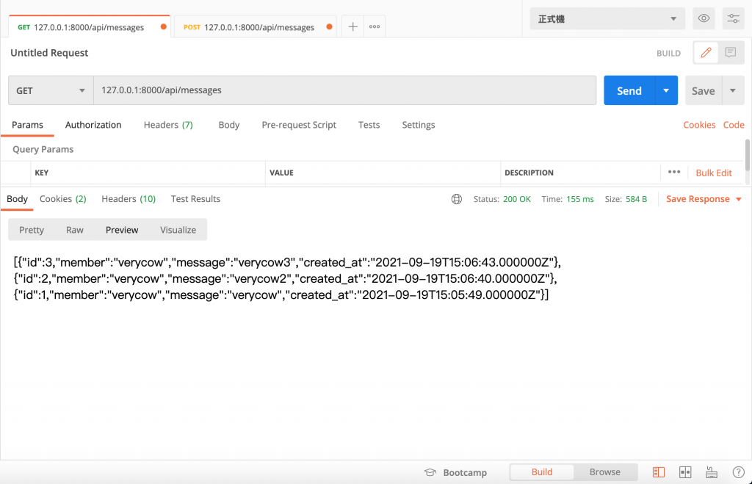
Task: Switch response view to Pretty
Action: 32,230
